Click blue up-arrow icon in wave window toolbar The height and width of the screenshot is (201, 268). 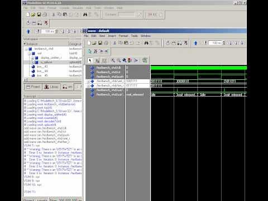point(195,43)
